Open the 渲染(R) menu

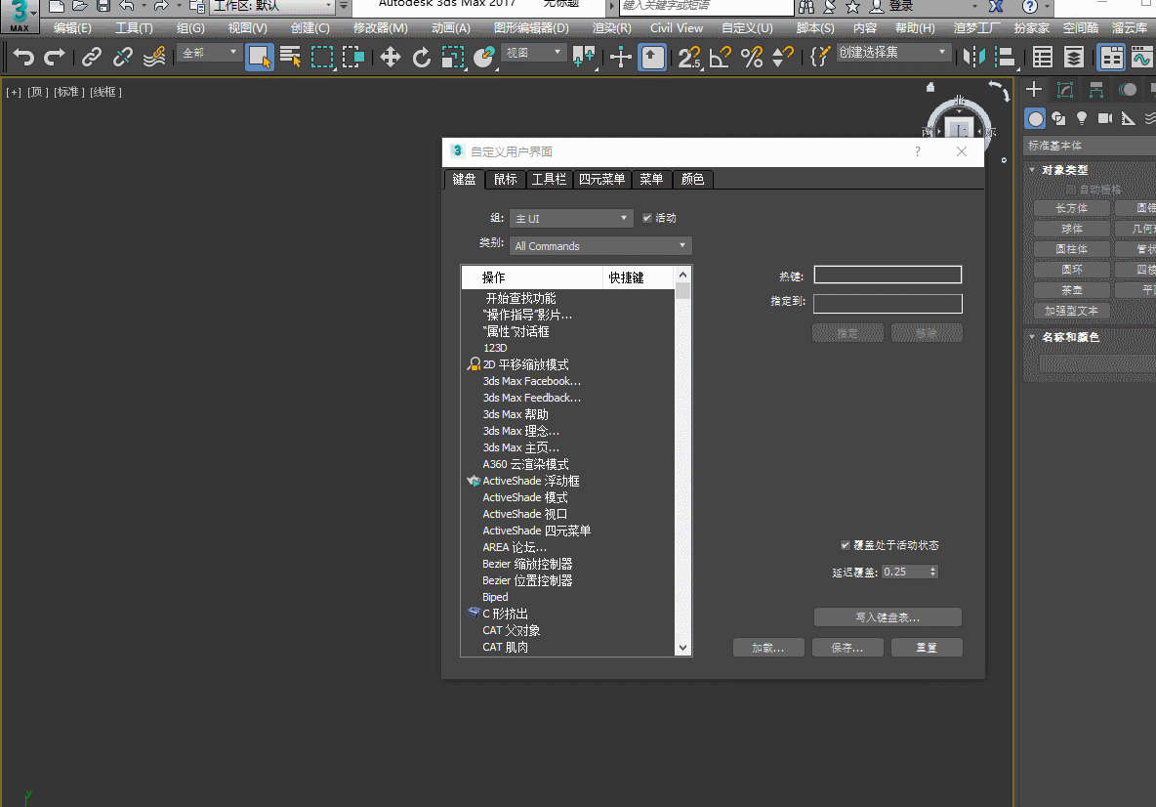(x=612, y=28)
